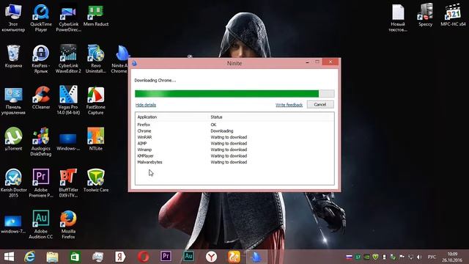Image resolution: width=469 pixels, height=264 pixels.
Task: Select the µTorrent desktop icon
Action: pyautogui.click(x=13, y=139)
